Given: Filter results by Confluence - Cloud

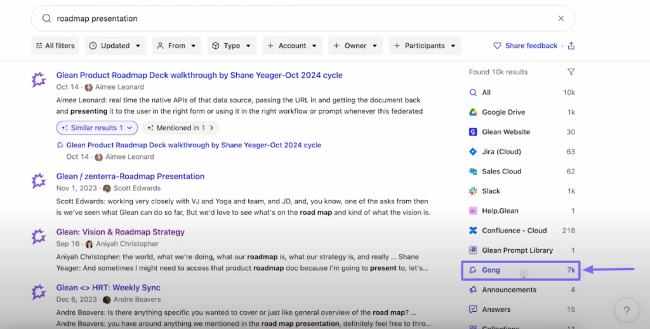Looking at the screenshot, I should [522, 231].
